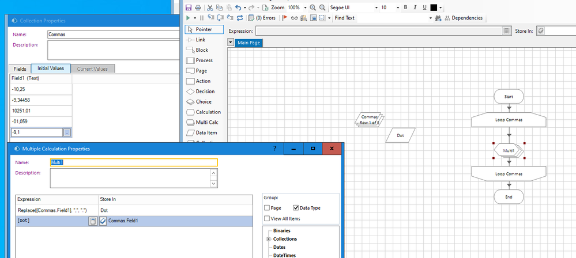Switch to the Fields tab

(20, 69)
